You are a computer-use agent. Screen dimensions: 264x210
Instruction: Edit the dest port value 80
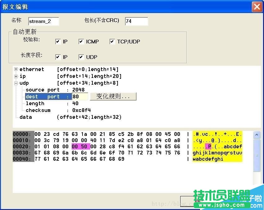point(80,96)
